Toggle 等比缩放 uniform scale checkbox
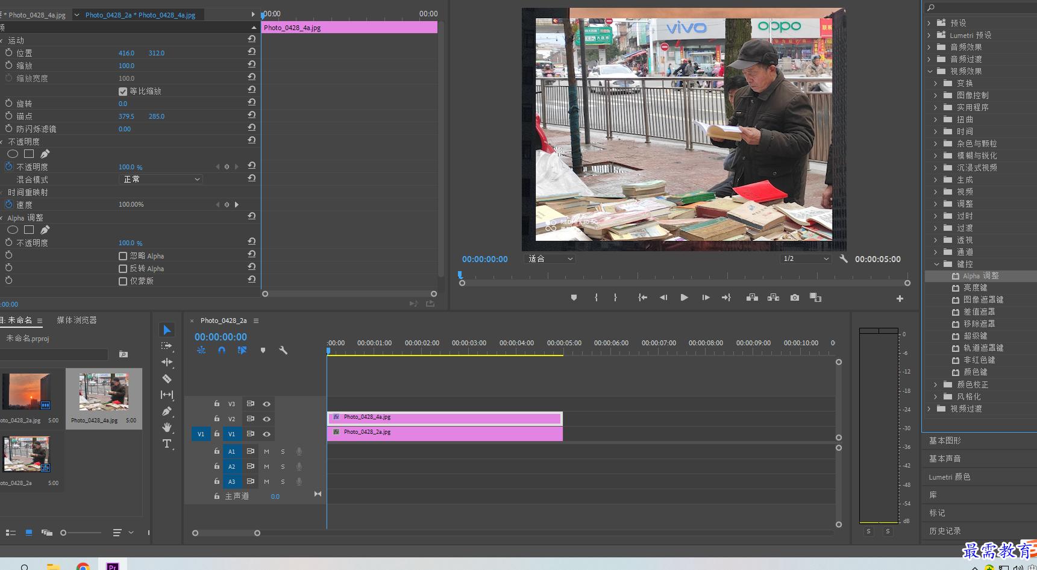Image resolution: width=1037 pixels, height=570 pixels. coord(123,92)
